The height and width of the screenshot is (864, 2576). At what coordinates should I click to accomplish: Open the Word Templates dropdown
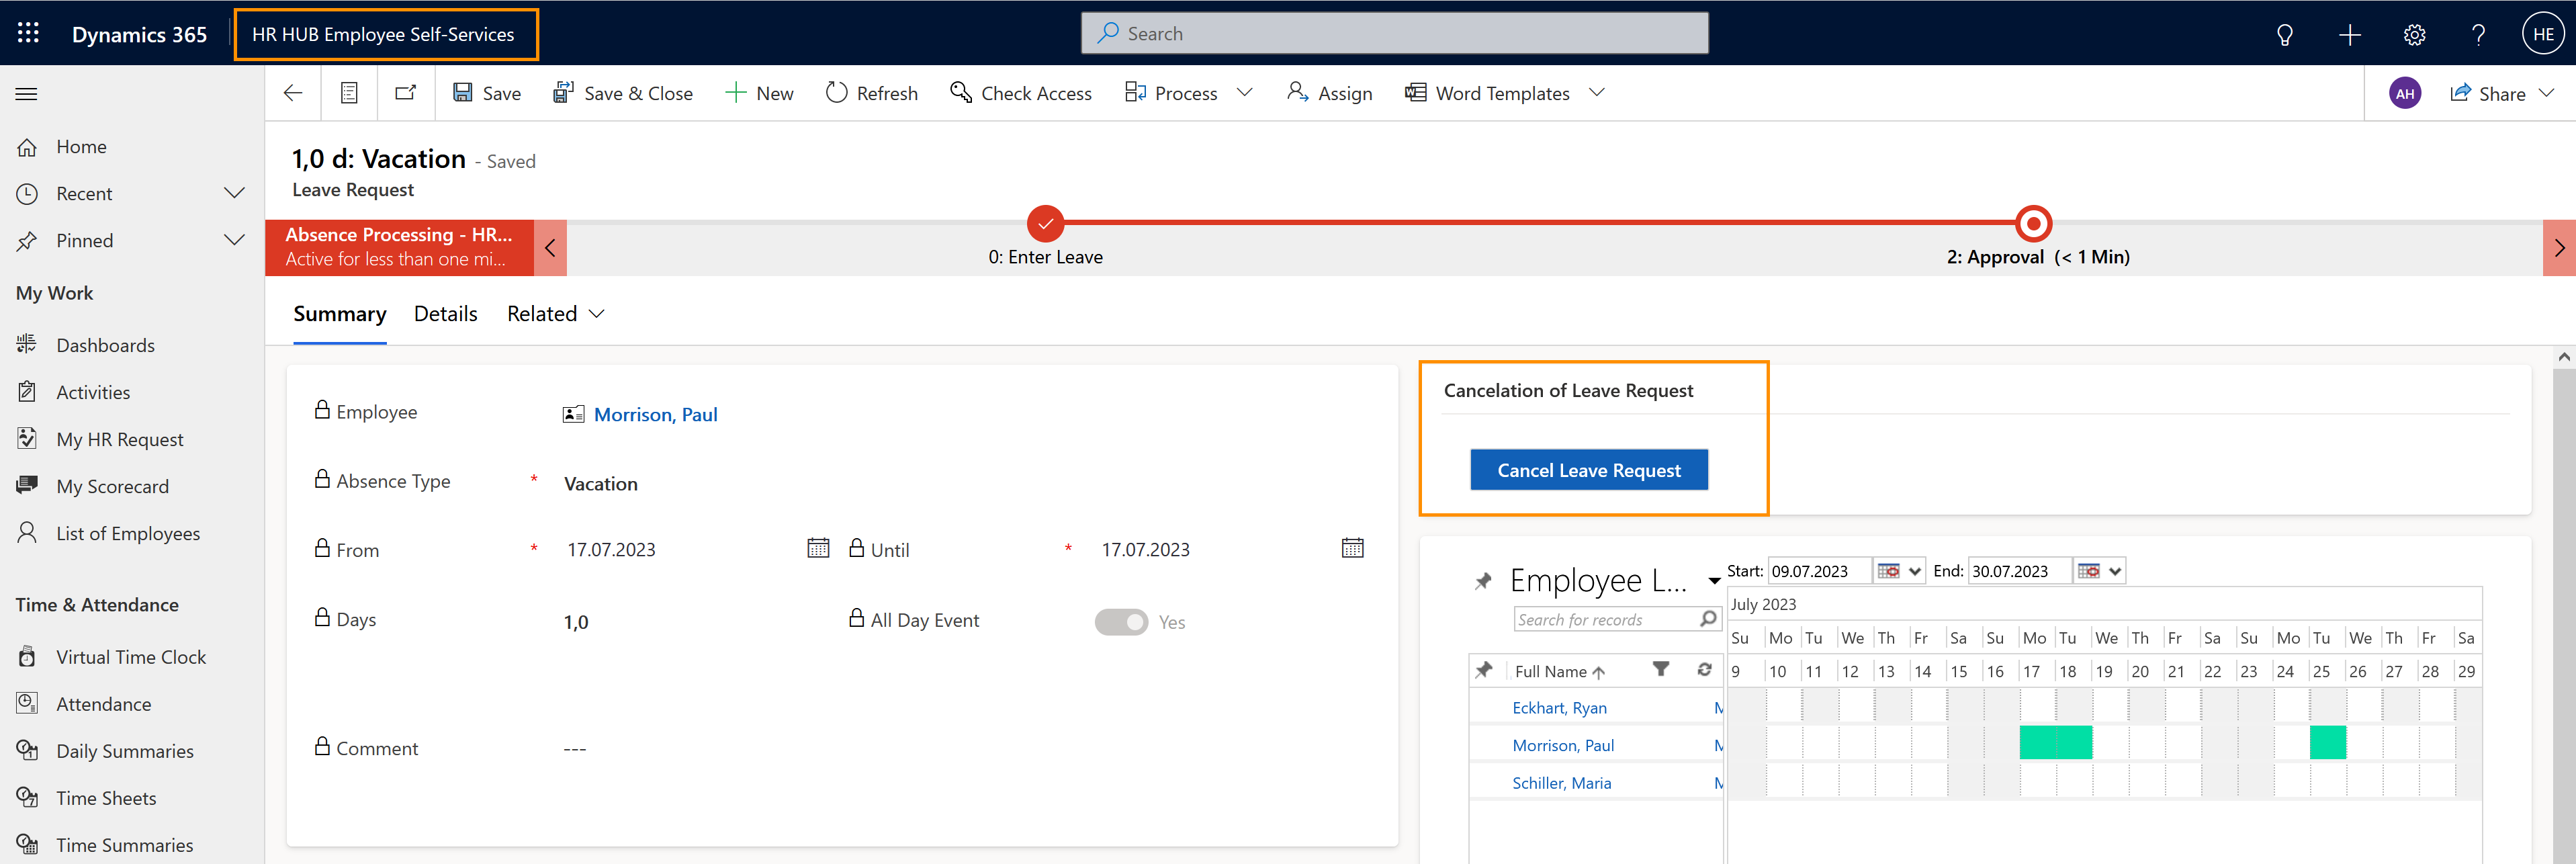(1597, 92)
